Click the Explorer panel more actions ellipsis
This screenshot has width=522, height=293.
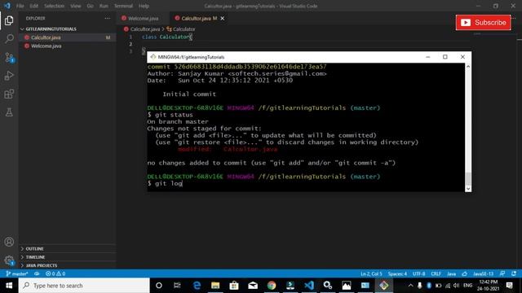tap(107, 18)
